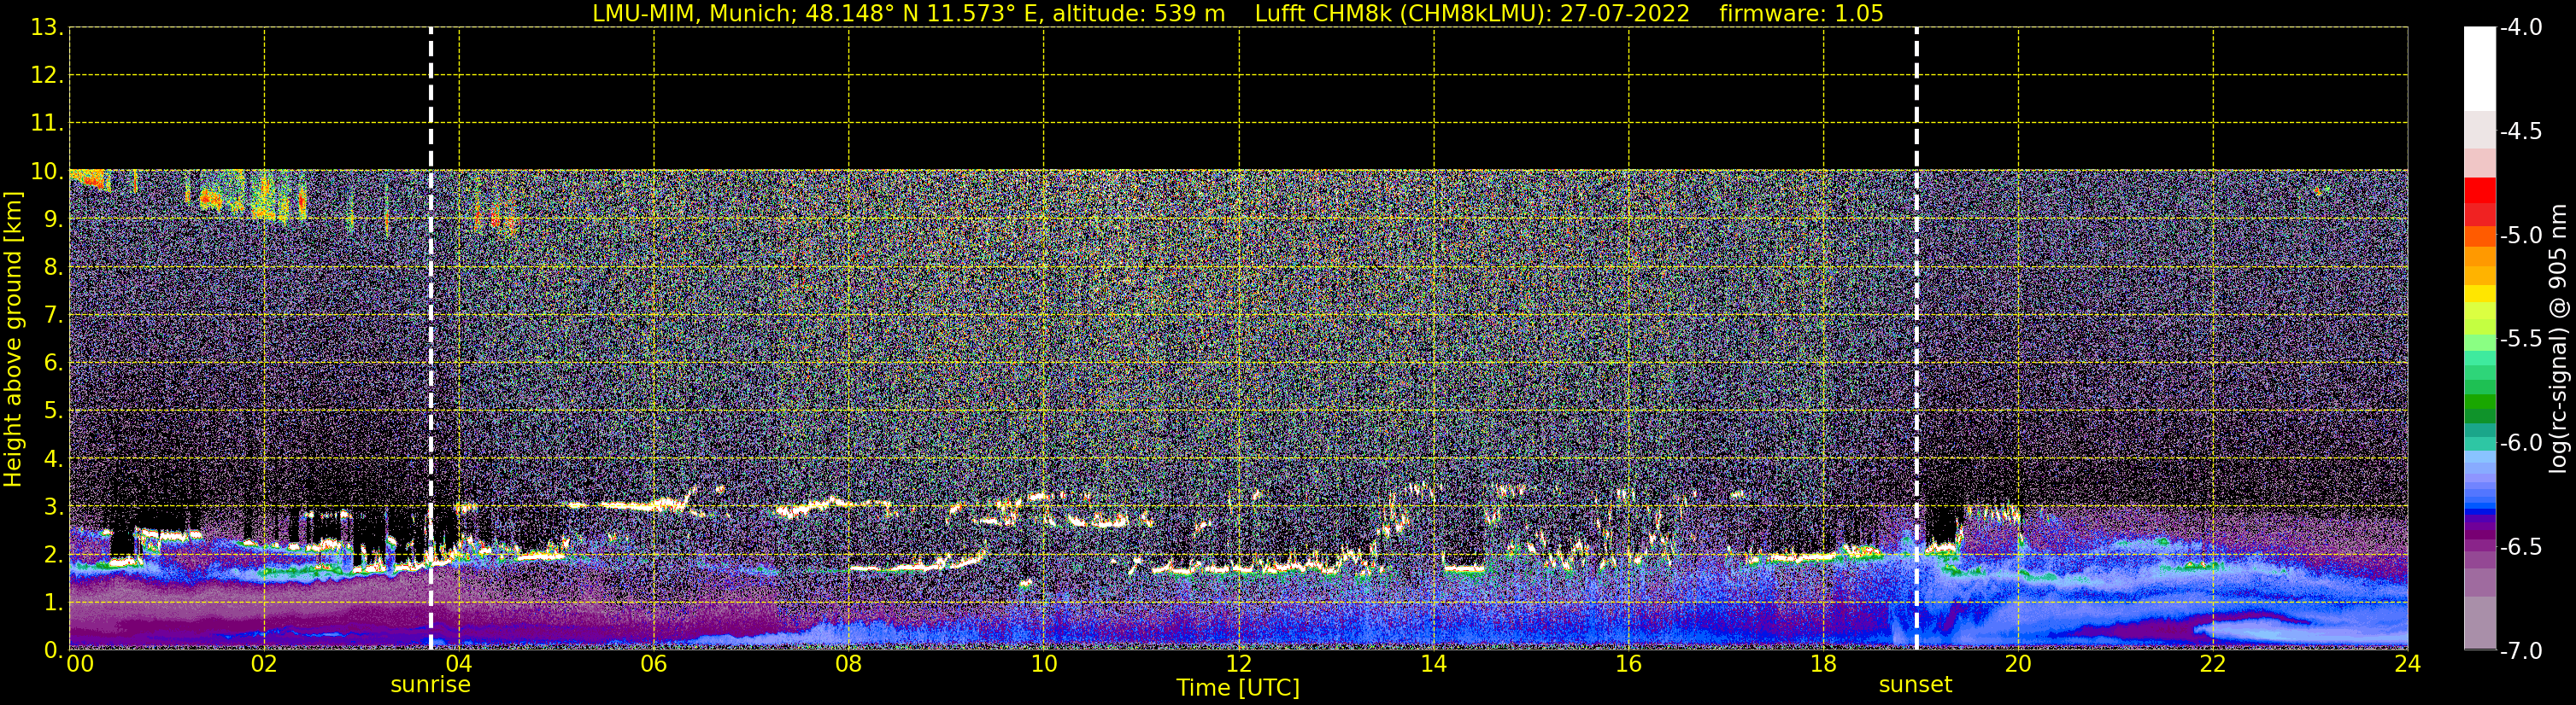Select 'LMU-MIM, Munich' in the plot title
This screenshot has width=2576, height=705.
coord(691,14)
